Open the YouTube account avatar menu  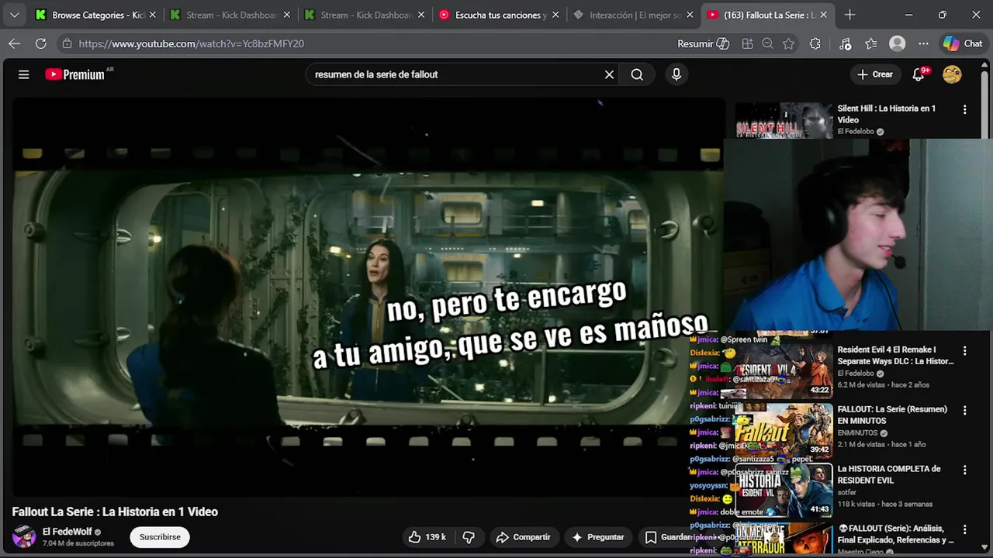952,74
